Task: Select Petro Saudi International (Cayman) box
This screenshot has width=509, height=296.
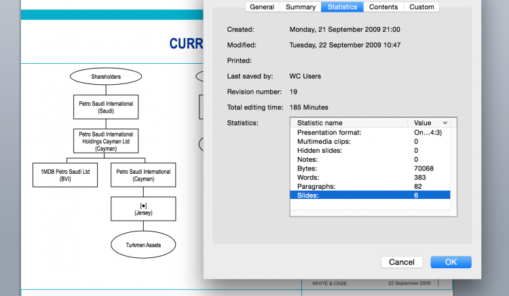Action: 143,175
